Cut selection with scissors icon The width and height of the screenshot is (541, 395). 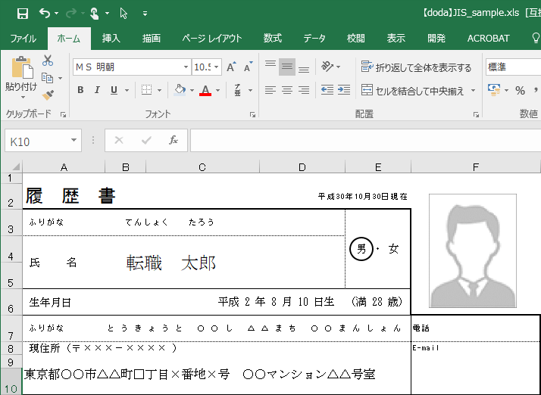pos(48,61)
